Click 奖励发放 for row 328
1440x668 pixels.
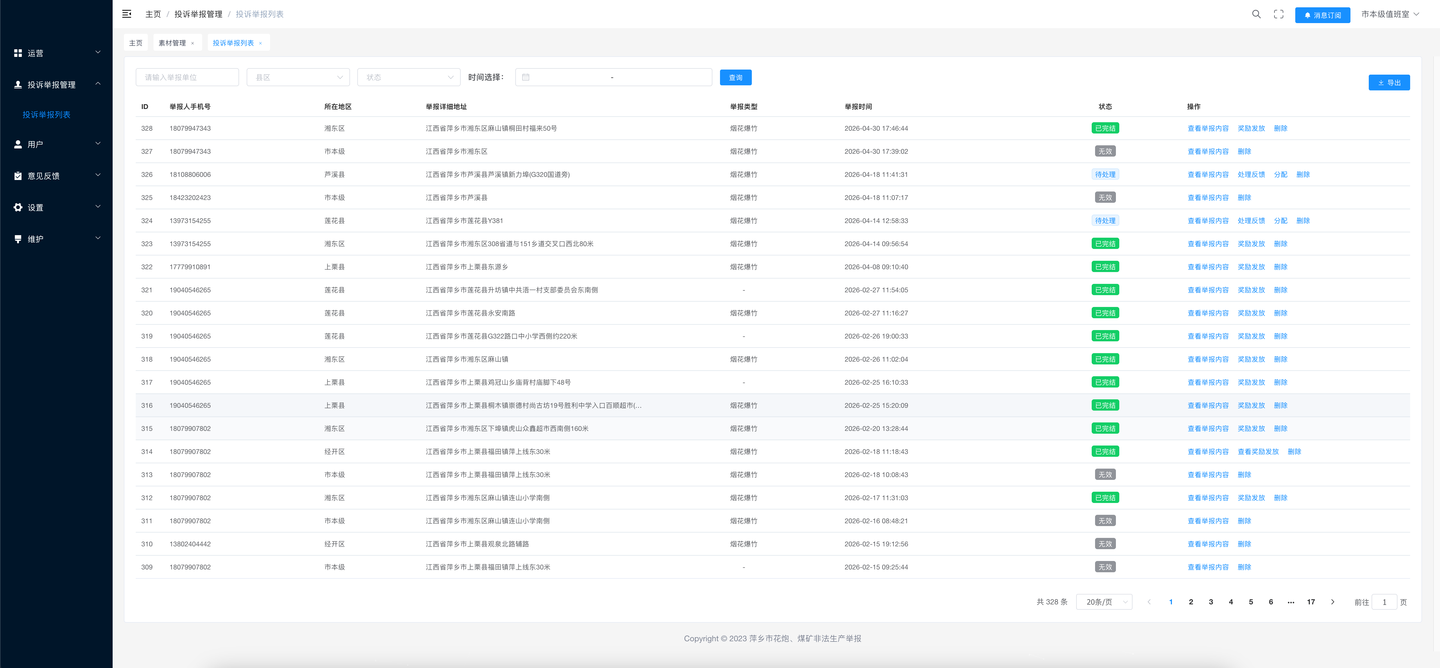pyautogui.click(x=1251, y=128)
